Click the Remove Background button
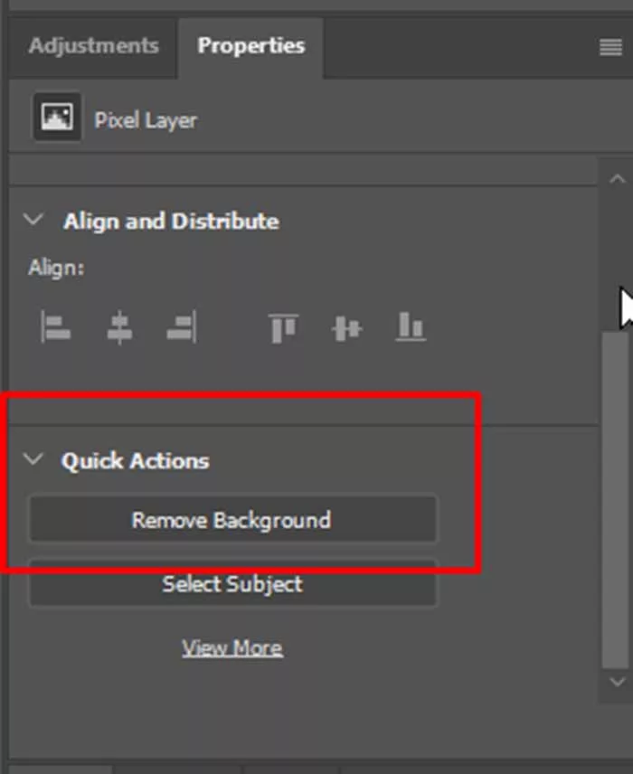Image resolution: width=633 pixels, height=774 pixels. pos(231,520)
